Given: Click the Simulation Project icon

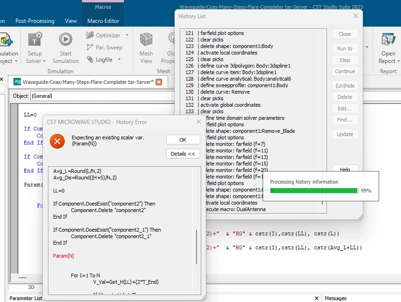Looking at the screenshot, I should (x=6, y=40).
